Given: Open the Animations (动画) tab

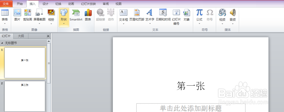Looking at the screenshot, I should (x=71, y=4).
